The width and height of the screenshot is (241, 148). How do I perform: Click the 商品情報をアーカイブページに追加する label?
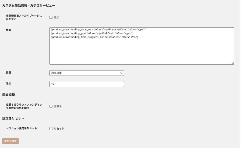click(x=24, y=18)
